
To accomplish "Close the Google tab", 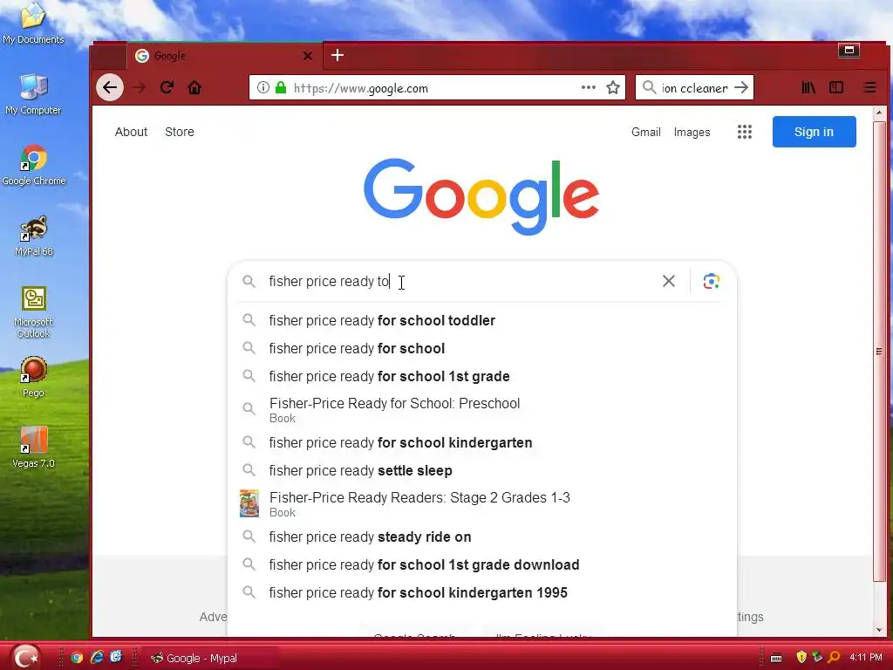I will (x=308, y=56).
